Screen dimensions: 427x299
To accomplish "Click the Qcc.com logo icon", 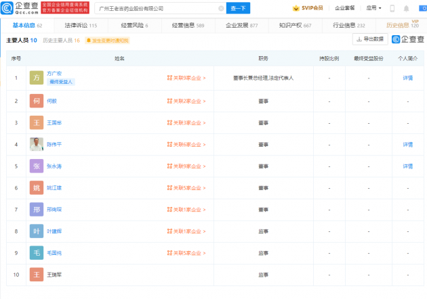I will pyautogui.click(x=7, y=8).
